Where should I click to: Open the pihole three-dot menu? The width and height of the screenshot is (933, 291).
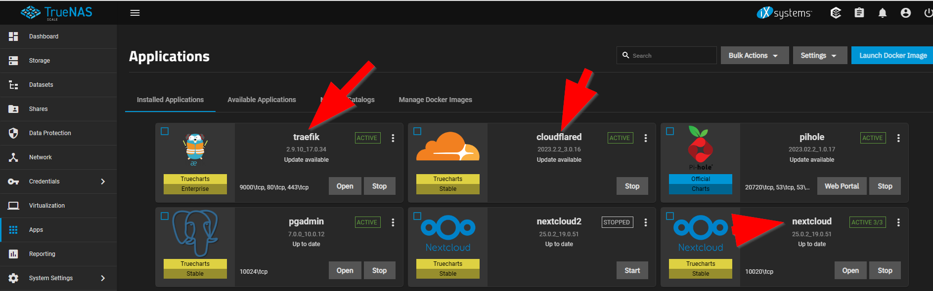pos(898,138)
